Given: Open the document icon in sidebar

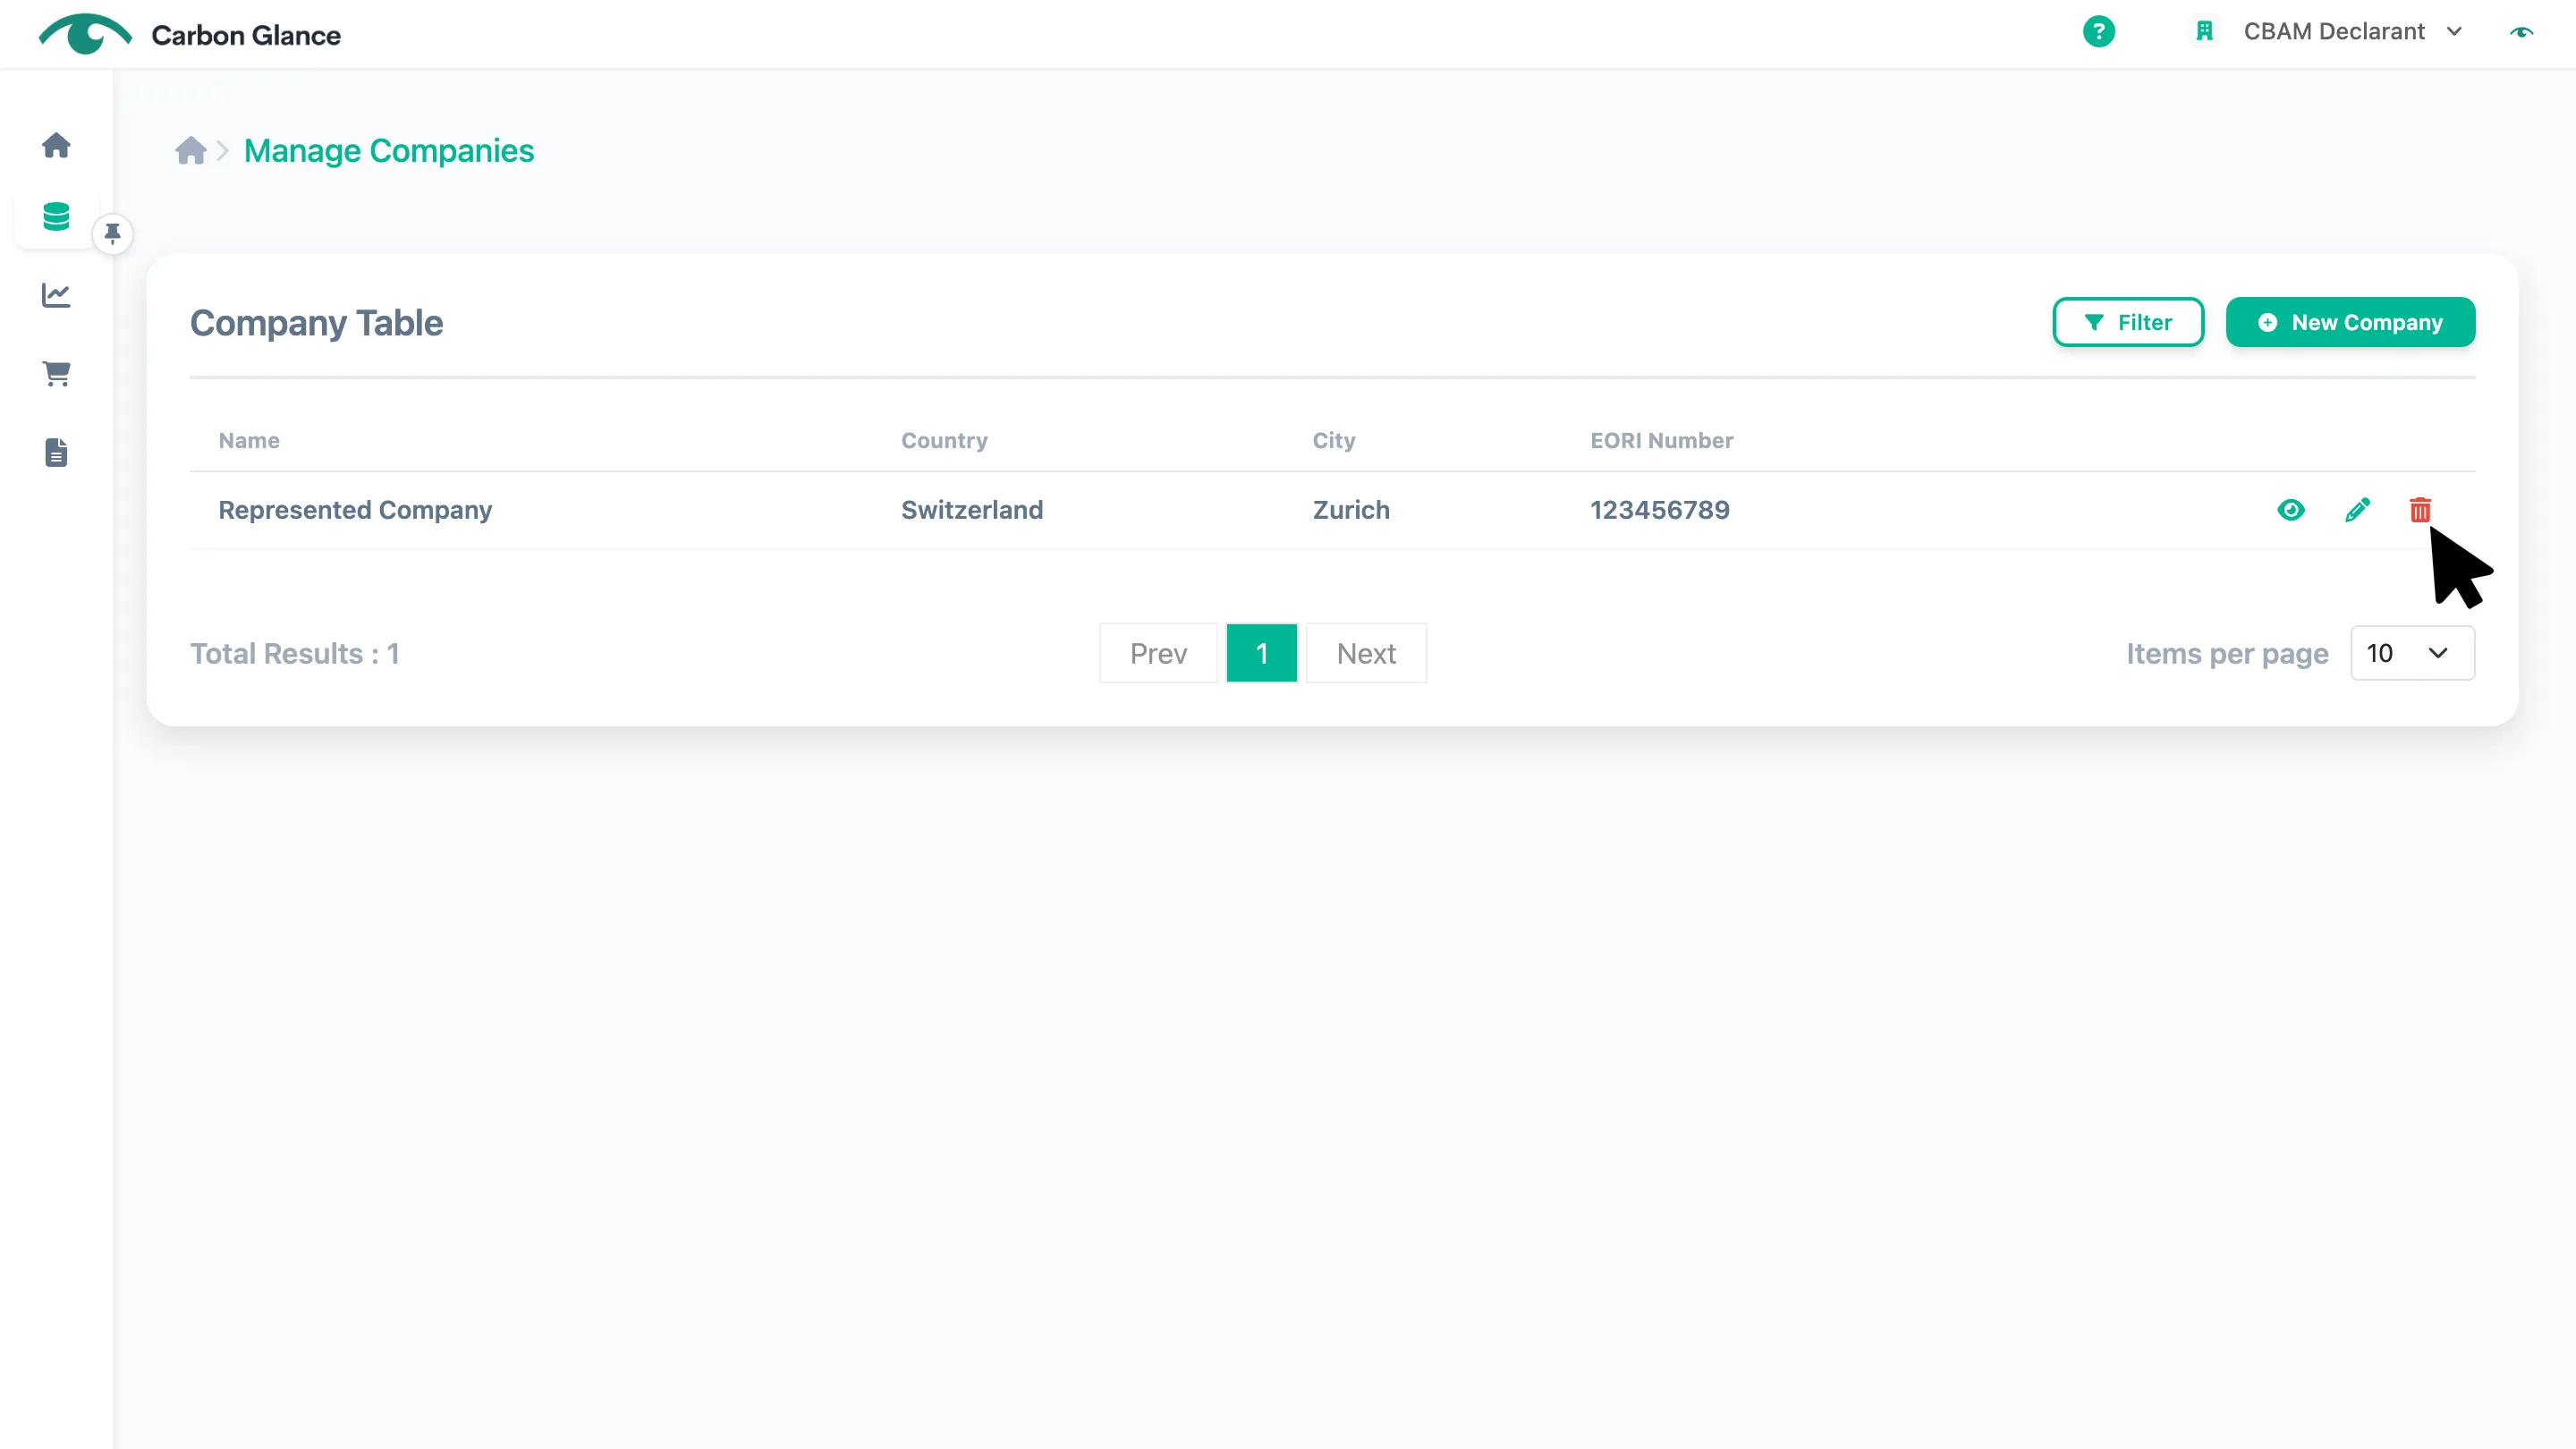Looking at the screenshot, I should 56,453.
